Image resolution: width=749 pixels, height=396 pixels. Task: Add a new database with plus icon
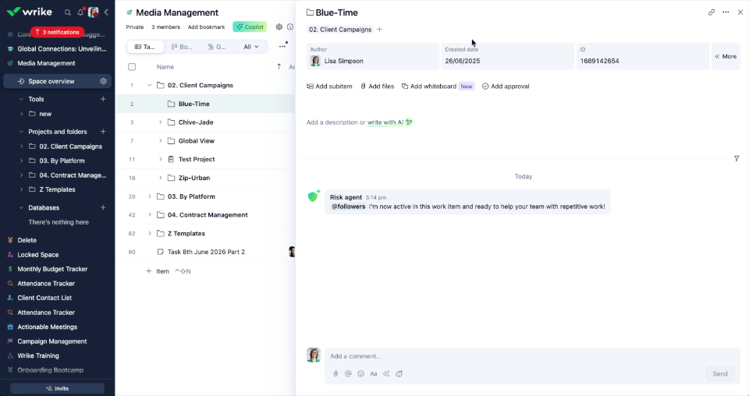click(103, 207)
